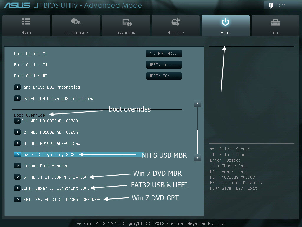The image size is (302, 227).
Task: Click the Boot Option #3 label
Action: pyautogui.click(x=31, y=54)
